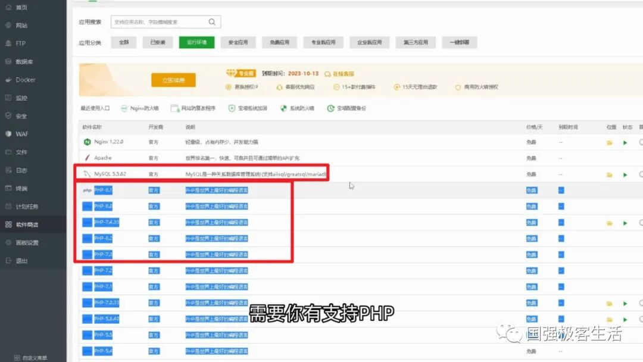643x362 pixels.
Task: Open the MySQL 5.5.62 row folder icon
Action: coord(610,174)
